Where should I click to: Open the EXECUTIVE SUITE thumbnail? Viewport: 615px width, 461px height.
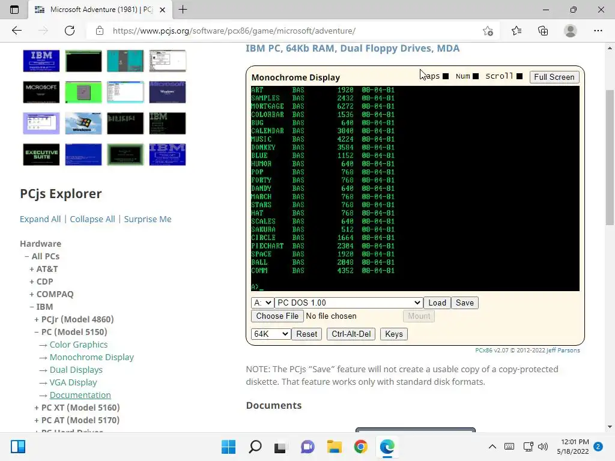(41, 154)
